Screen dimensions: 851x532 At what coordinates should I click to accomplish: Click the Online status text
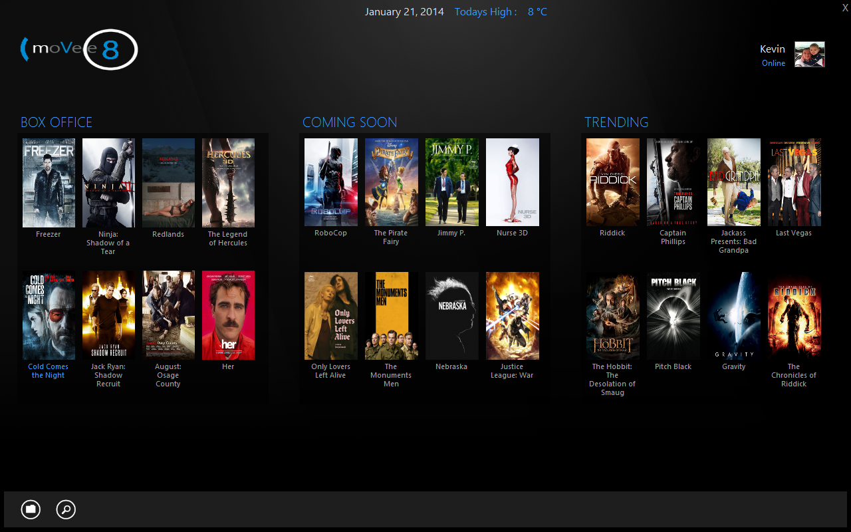pyautogui.click(x=774, y=63)
